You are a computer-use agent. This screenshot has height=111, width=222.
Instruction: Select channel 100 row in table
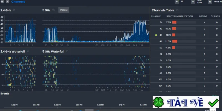pos(185,80)
